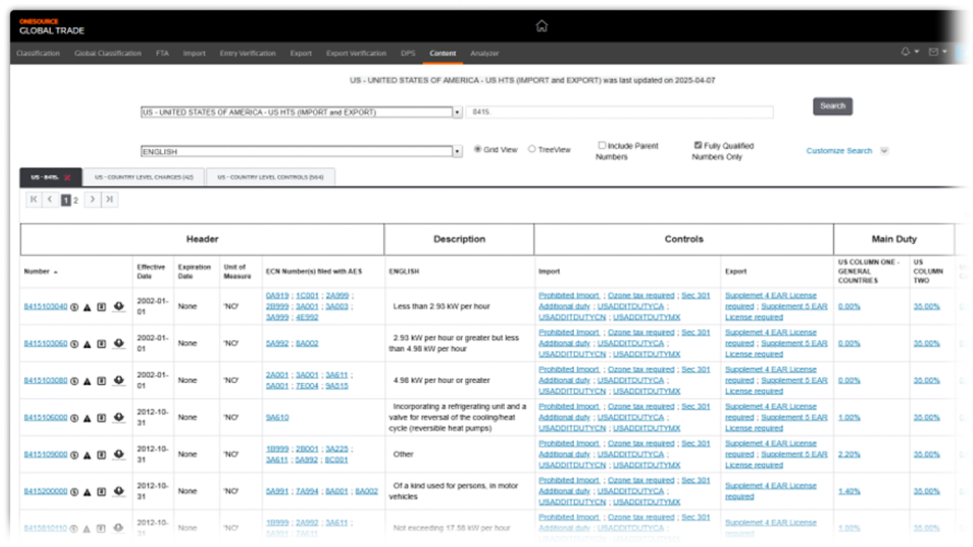The width and height of the screenshot is (973, 547).
Task: Click the HTS number search field
Action: tap(620, 112)
